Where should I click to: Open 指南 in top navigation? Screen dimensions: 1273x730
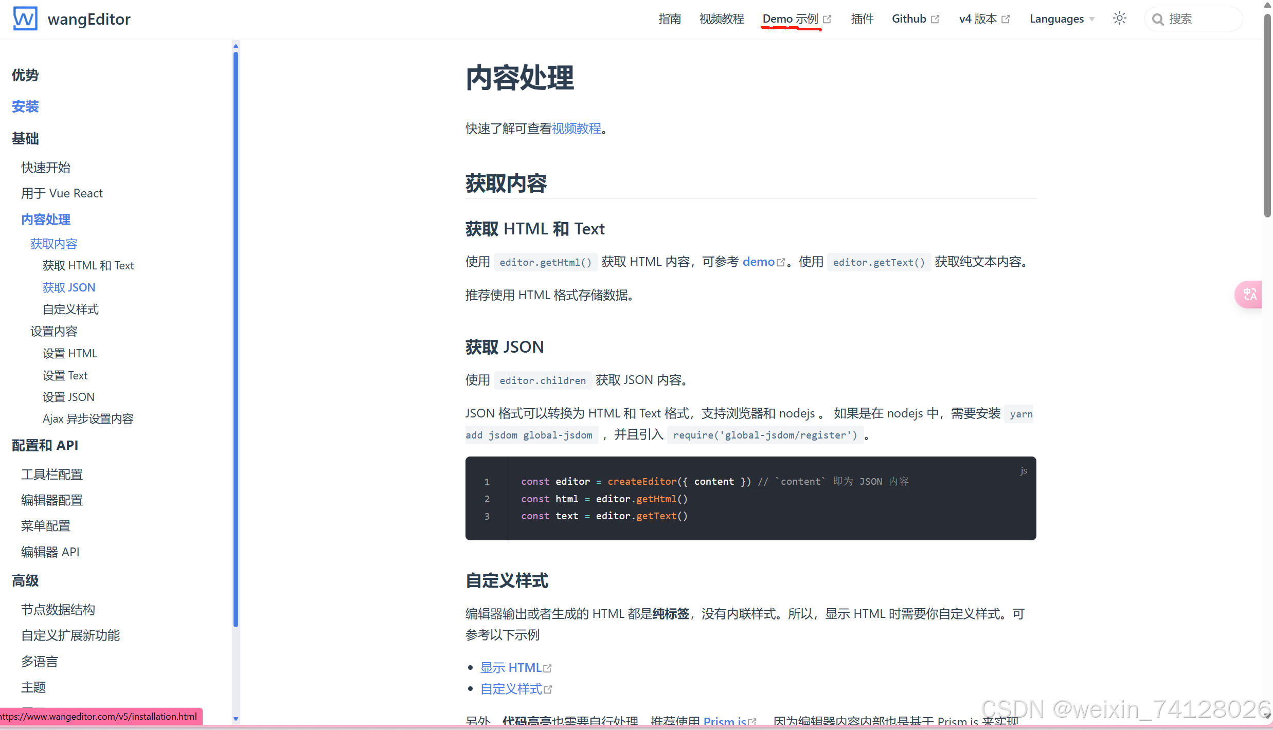click(x=669, y=19)
